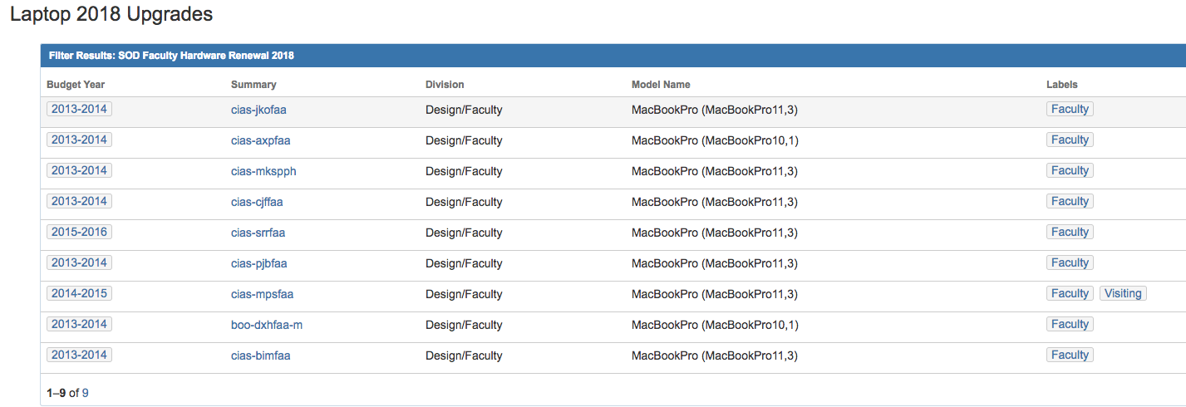Click Faculty label in cias-jkofaa row

click(1070, 109)
